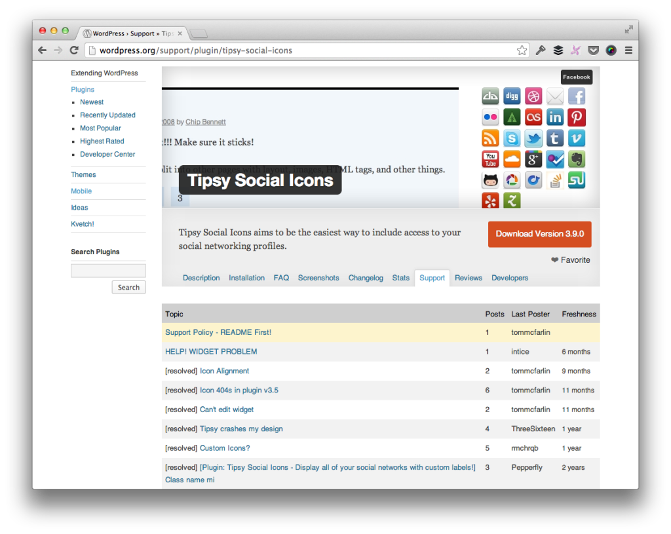Click the pink Dribbble icon
The image size is (671, 534).
(x=533, y=96)
